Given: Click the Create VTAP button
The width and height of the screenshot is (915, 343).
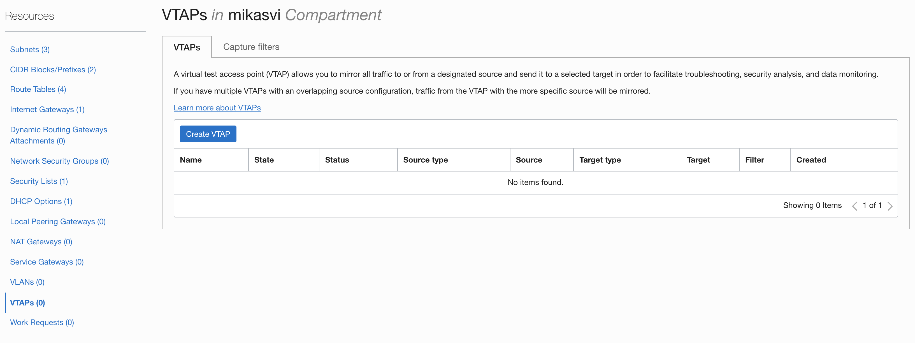Looking at the screenshot, I should point(208,134).
